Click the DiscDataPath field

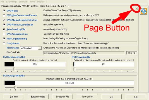coord(84,53)
